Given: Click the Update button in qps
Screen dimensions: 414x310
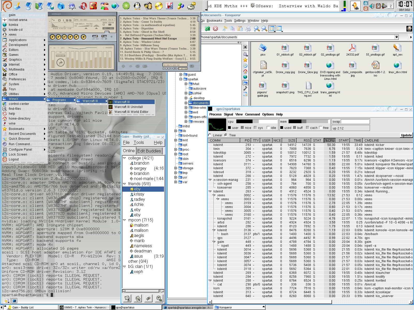Looking at the screenshot, I should 406,135.
